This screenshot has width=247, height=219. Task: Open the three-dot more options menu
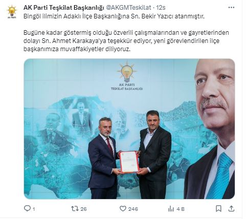(x=231, y=8)
